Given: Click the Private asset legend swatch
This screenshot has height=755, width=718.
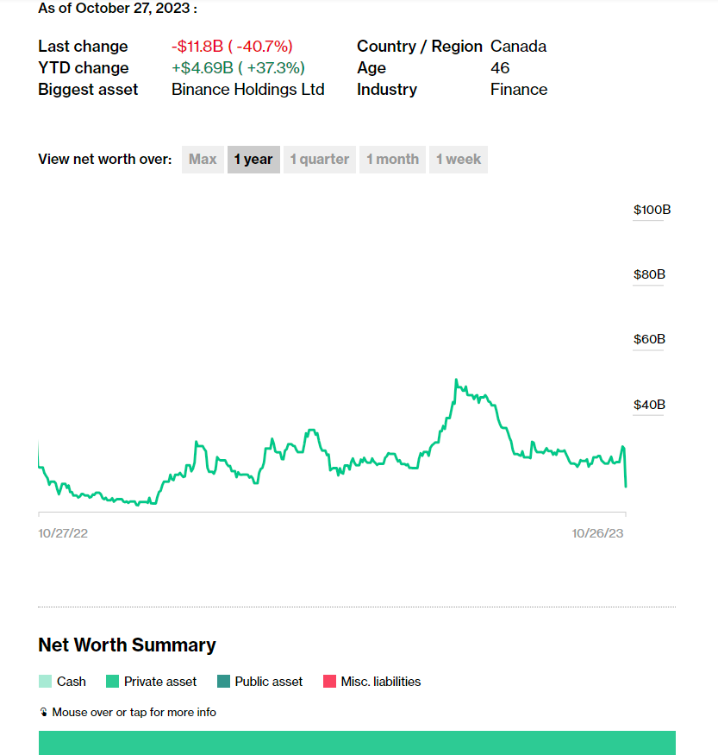Looking at the screenshot, I should 112,682.
